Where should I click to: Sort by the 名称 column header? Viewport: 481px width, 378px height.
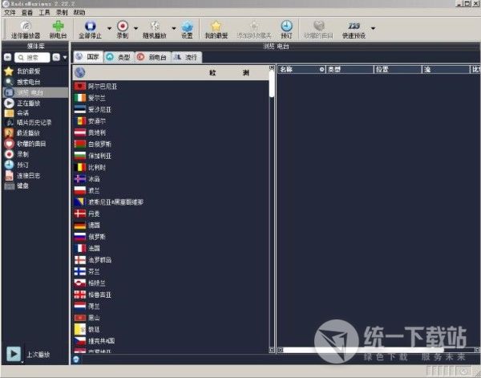[x=301, y=69]
